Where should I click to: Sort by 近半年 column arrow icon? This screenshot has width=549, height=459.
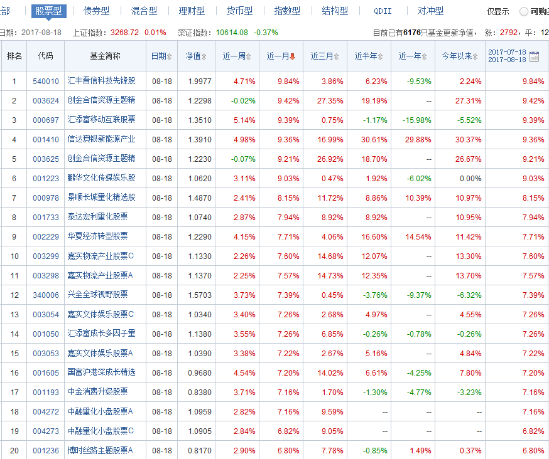pos(380,56)
